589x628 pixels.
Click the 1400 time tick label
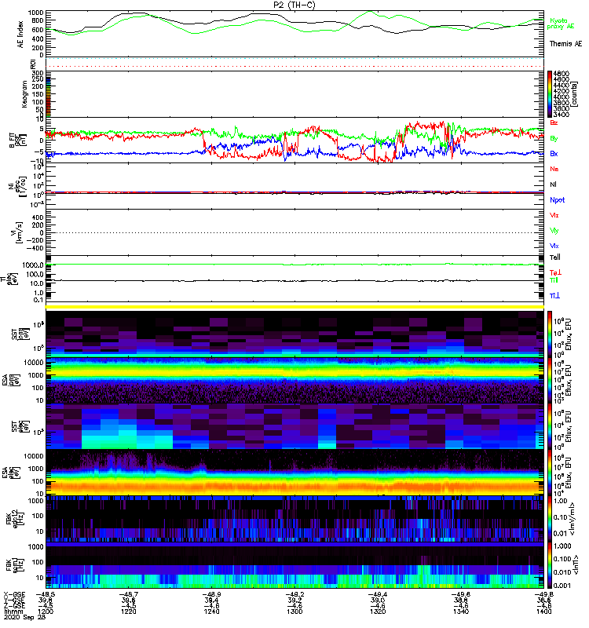[x=543, y=612]
